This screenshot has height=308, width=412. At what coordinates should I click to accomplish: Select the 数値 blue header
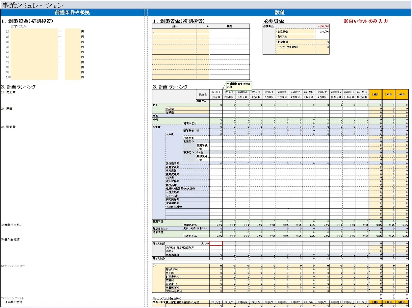(x=279, y=12)
